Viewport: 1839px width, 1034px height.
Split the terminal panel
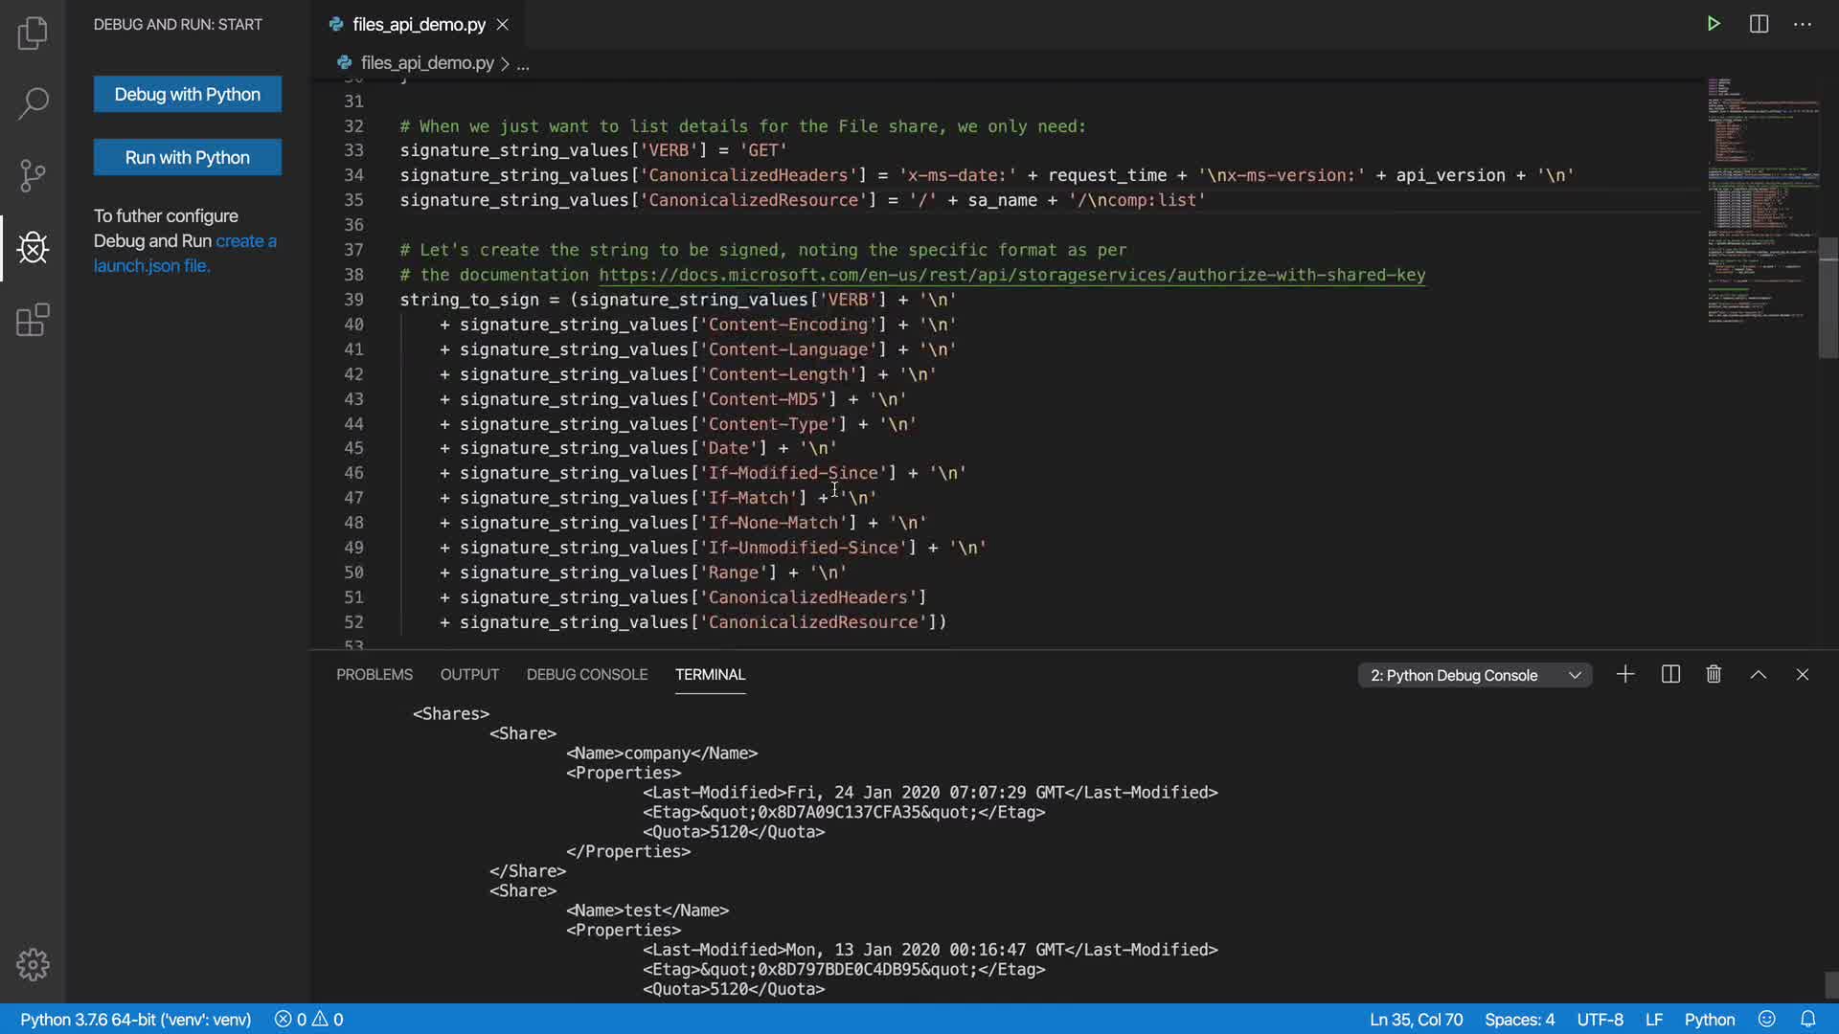click(1670, 675)
